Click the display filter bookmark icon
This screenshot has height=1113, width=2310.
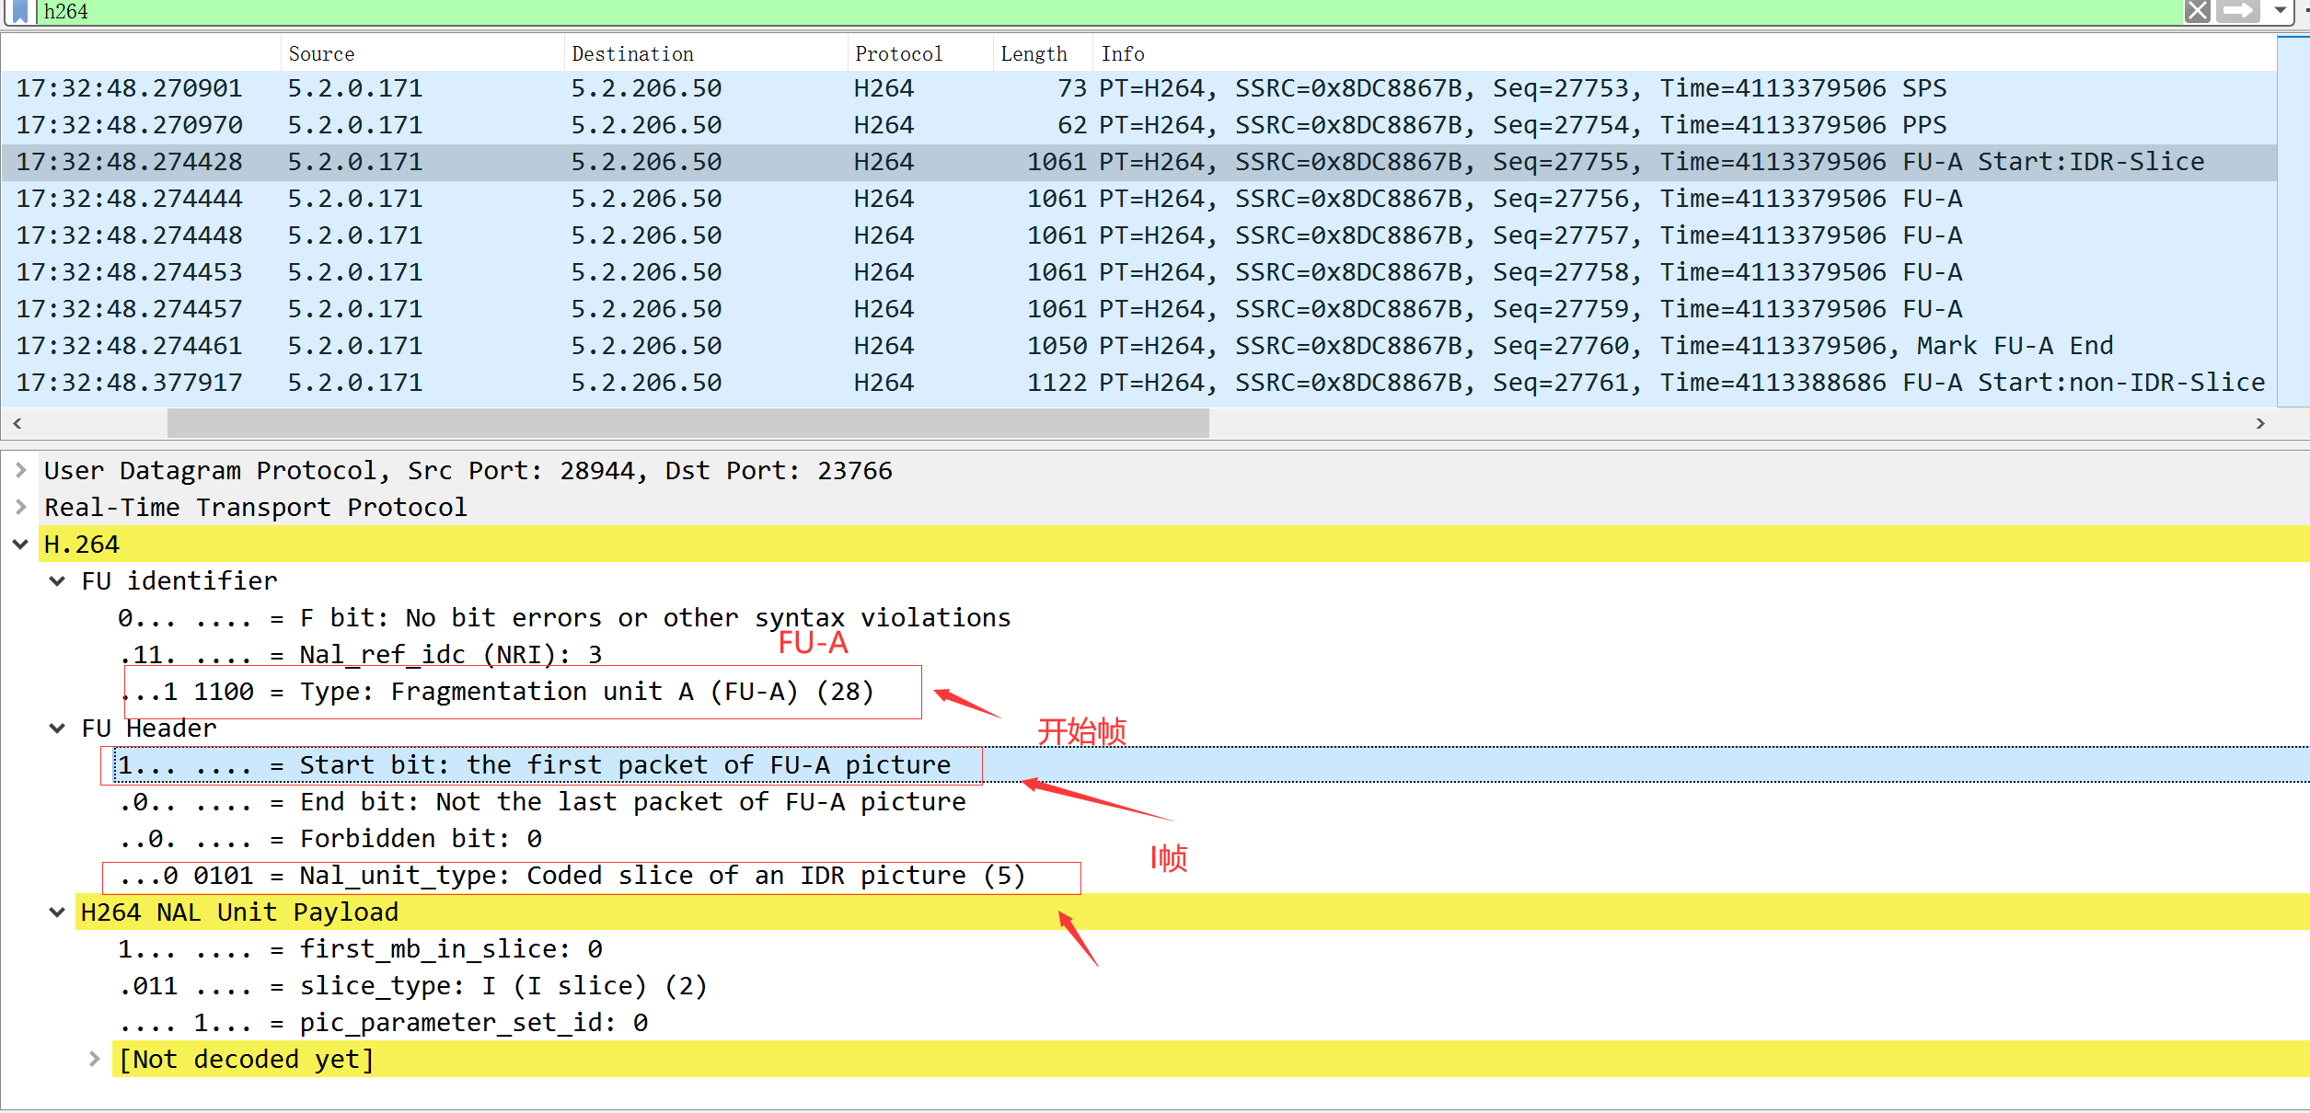[20, 12]
